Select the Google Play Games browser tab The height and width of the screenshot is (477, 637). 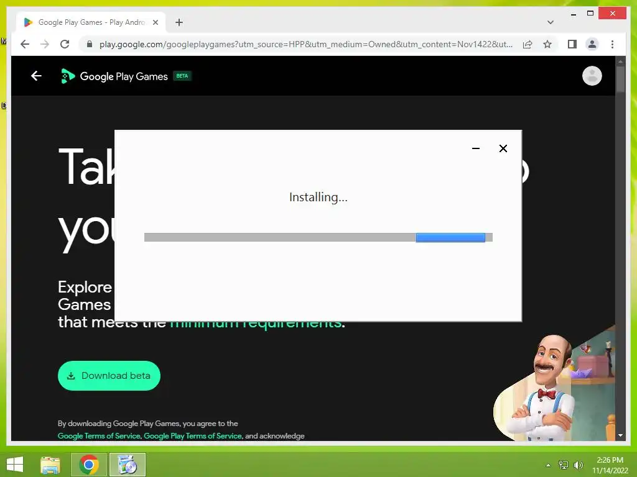click(91, 22)
